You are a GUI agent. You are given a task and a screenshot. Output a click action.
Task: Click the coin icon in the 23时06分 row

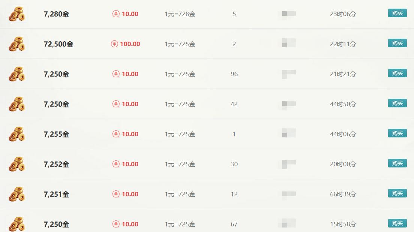17,14
